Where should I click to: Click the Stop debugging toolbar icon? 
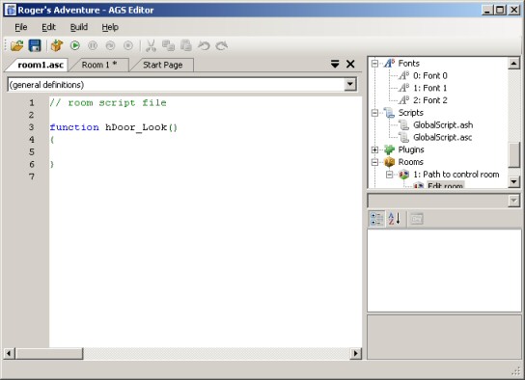pos(128,45)
